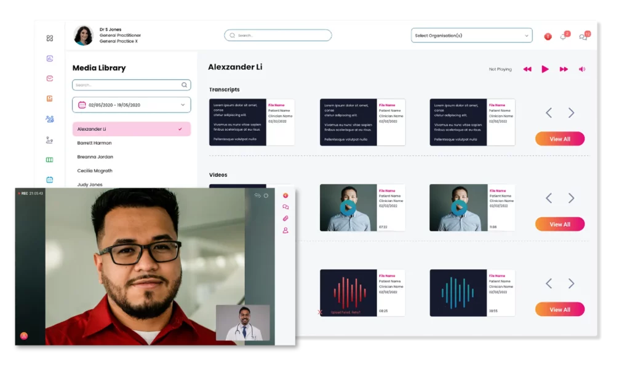Open the pink mail icon in sidebar
Viewport: 630px width, 367px height.
click(x=49, y=79)
